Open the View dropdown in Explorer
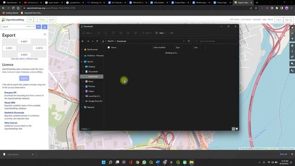Screen dimensions: 295x166 (x=160, y=33)
